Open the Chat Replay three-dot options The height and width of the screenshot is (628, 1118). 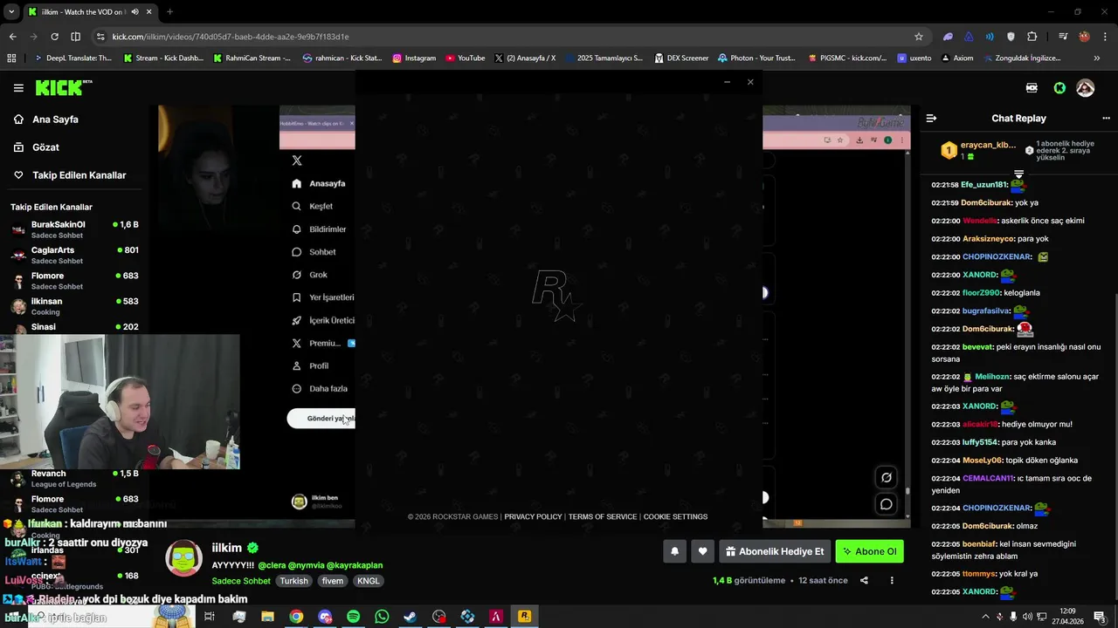1106,118
